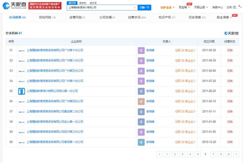The height and width of the screenshot is (163, 243).
Task: Click the 负责人 avatar in row 55
Action: coord(141,91)
